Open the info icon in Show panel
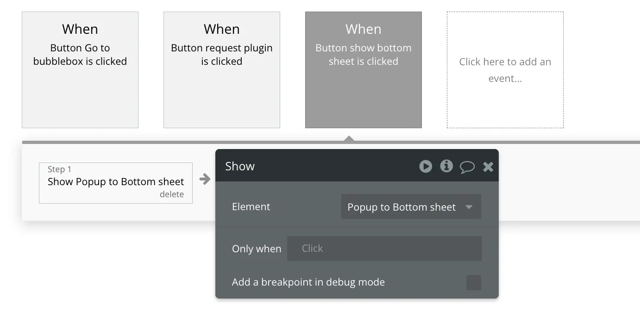Viewport: 640px width, 324px height. point(446,166)
